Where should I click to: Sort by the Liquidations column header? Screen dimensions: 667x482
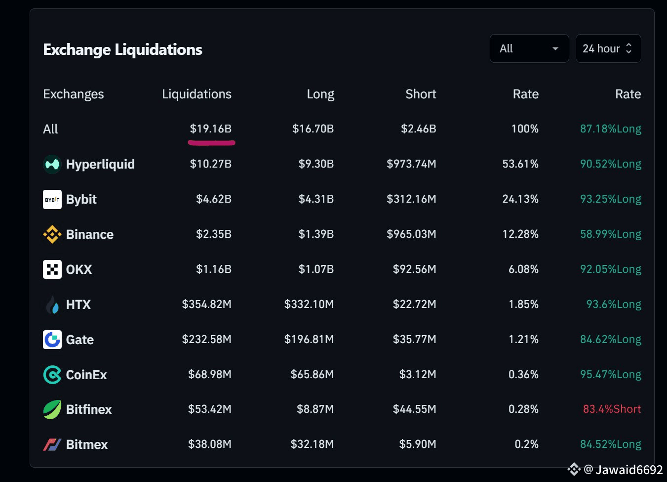[196, 94]
